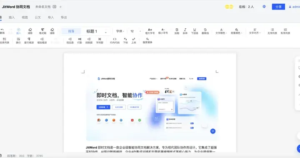Open the 文字对齐 text alignment dropdown

(x=255, y=31)
